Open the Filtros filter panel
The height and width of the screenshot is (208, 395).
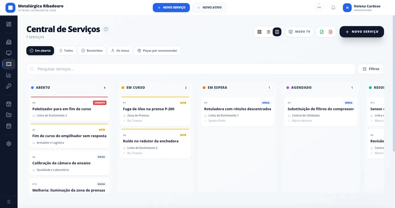pyautogui.click(x=371, y=69)
